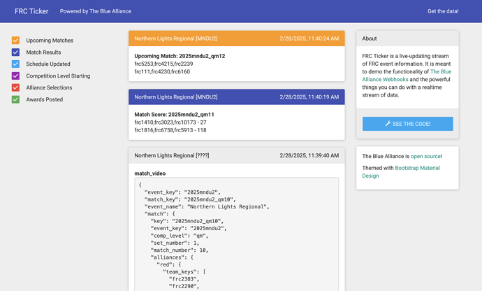482x291 pixels.
Task: Click the frc111,frc4230,frc6160 team line
Action: click(x=162, y=71)
